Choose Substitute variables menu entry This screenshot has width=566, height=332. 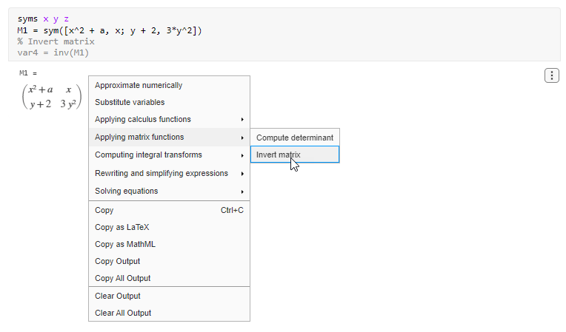coord(130,102)
